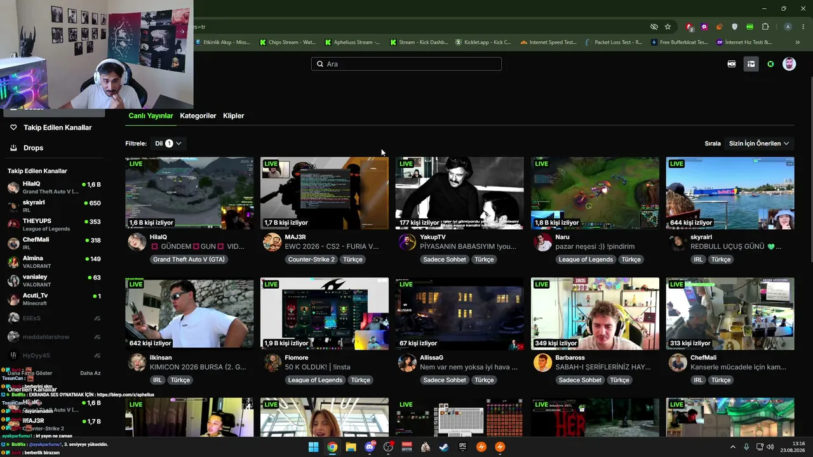813x457 pixels.
Task: Switch to the Canlı Yayınlar tab
Action: [151, 116]
